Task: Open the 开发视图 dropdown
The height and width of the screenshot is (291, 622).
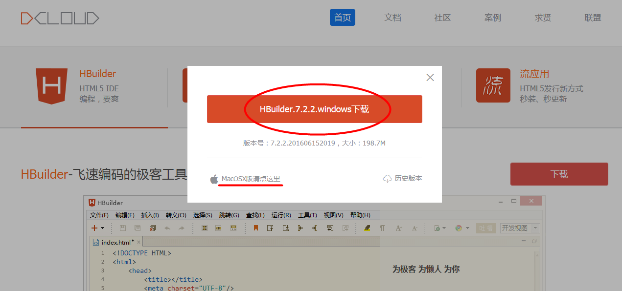Action: point(519,228)
